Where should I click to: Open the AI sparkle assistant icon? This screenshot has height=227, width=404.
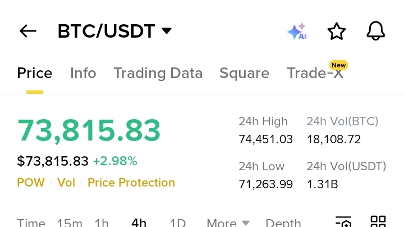tap(297, 31)
